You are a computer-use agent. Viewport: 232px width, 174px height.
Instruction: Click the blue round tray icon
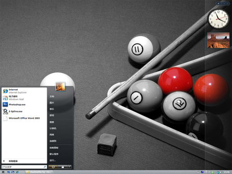pos(202,172)
